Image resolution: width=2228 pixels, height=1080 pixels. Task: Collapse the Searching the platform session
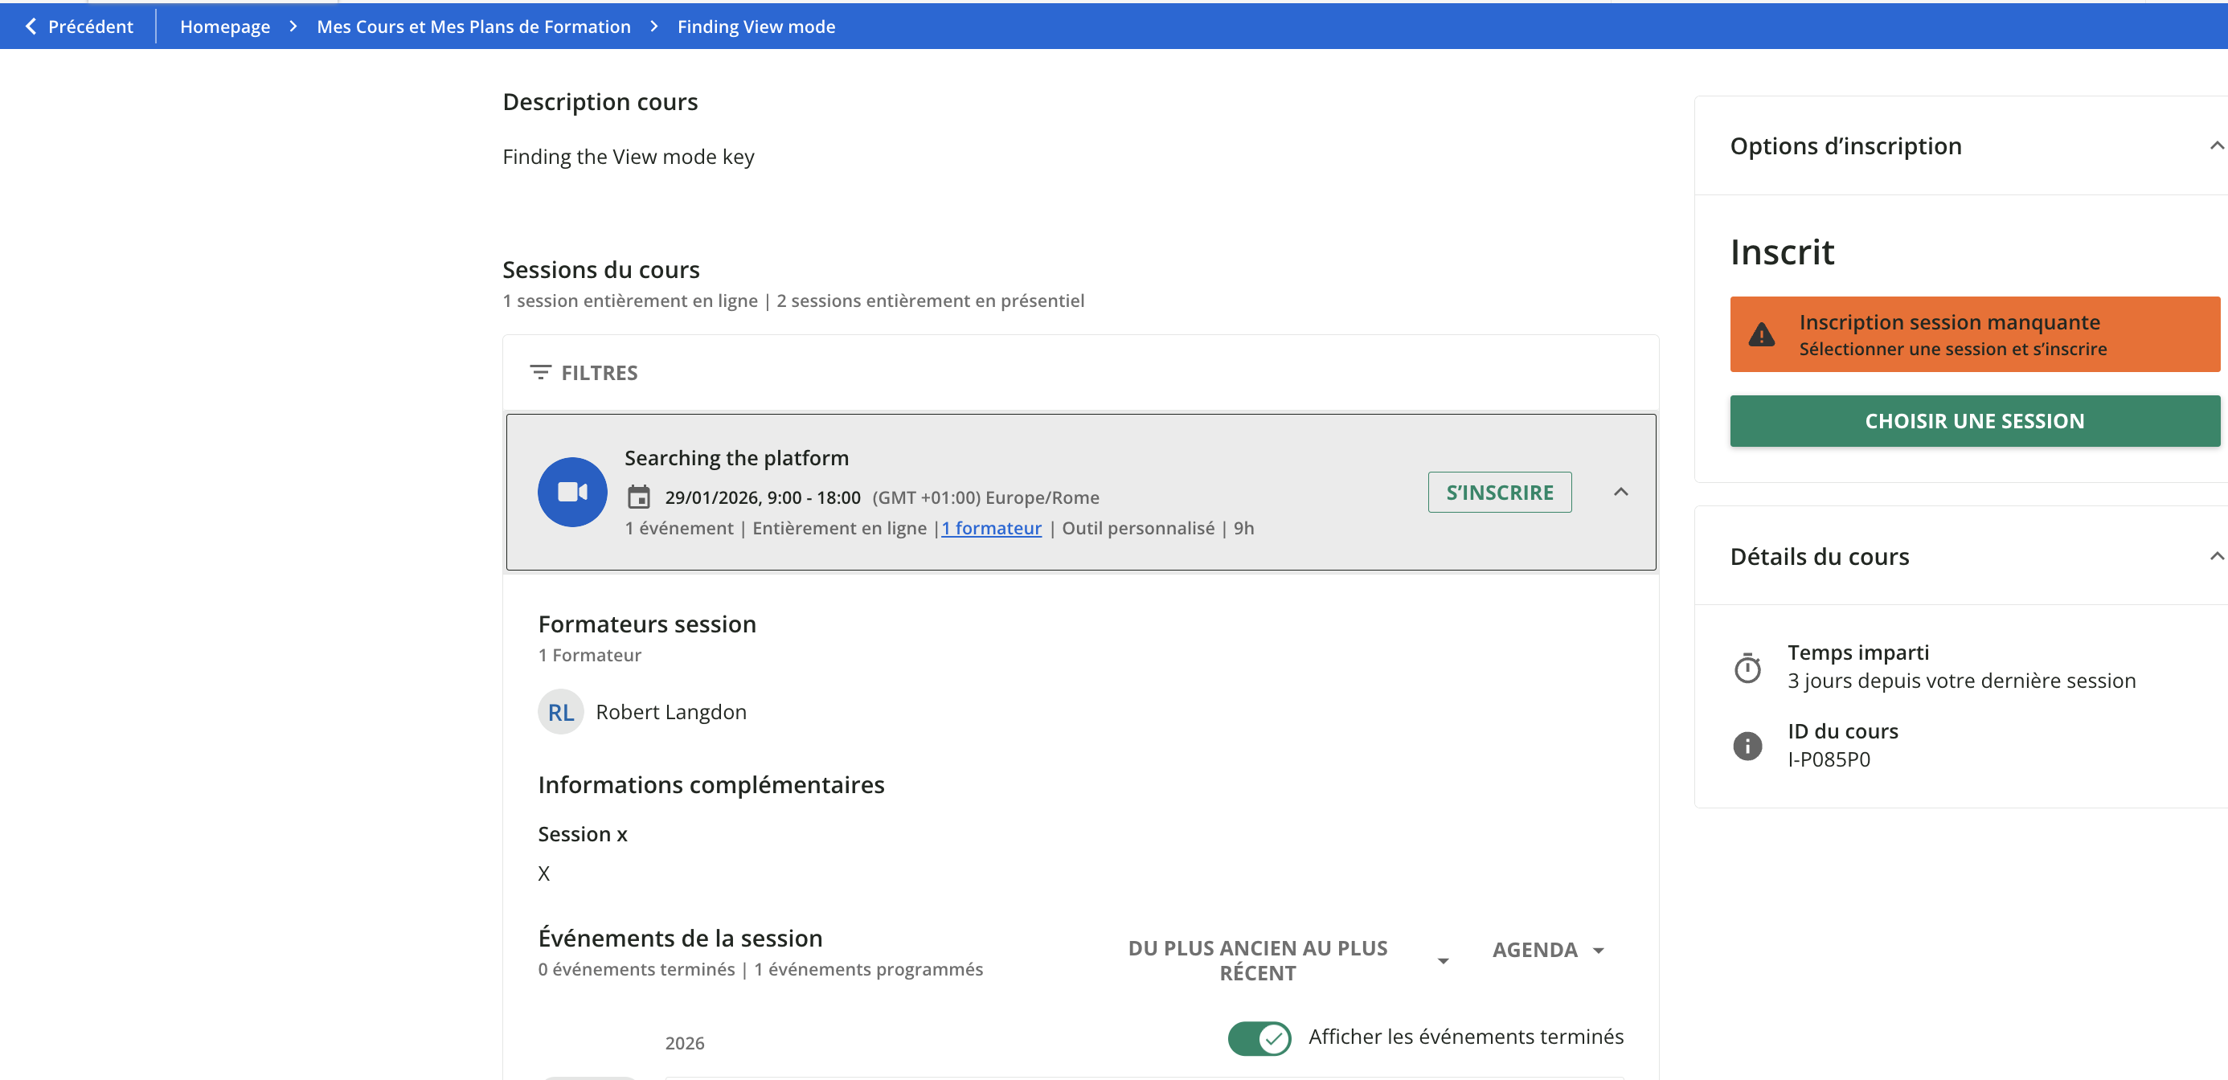(x=1620, y=492)
